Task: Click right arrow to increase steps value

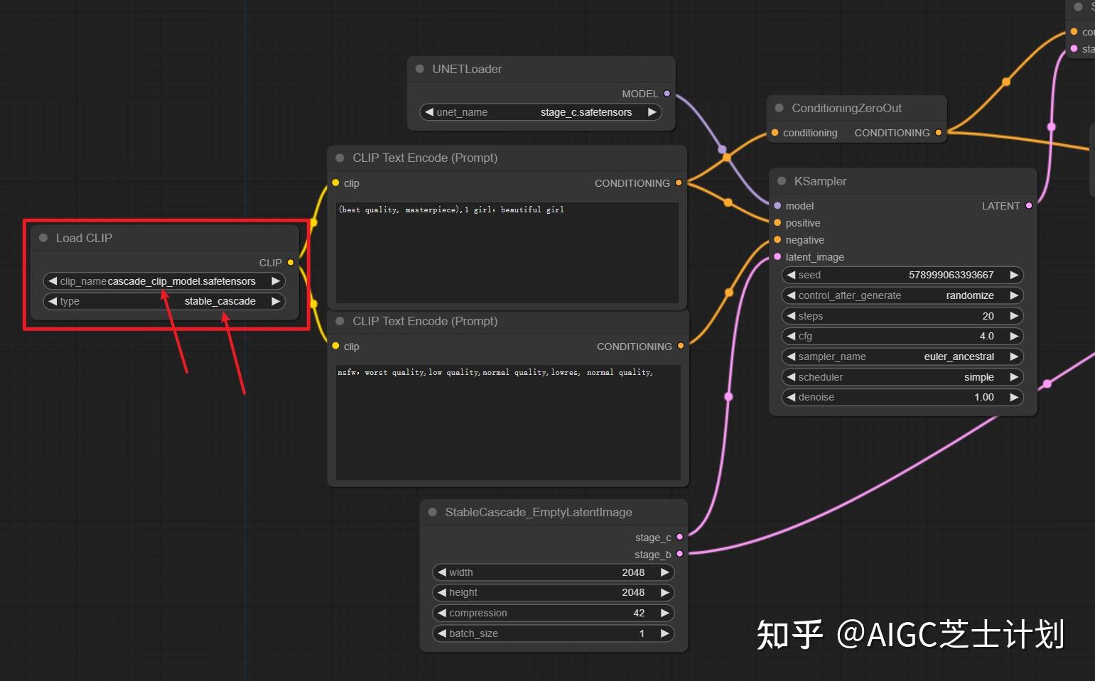Action: pyautogui.click(x=1014, y=316)
